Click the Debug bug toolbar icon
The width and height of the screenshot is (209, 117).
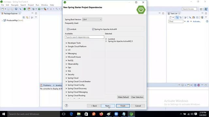(33, 9)
